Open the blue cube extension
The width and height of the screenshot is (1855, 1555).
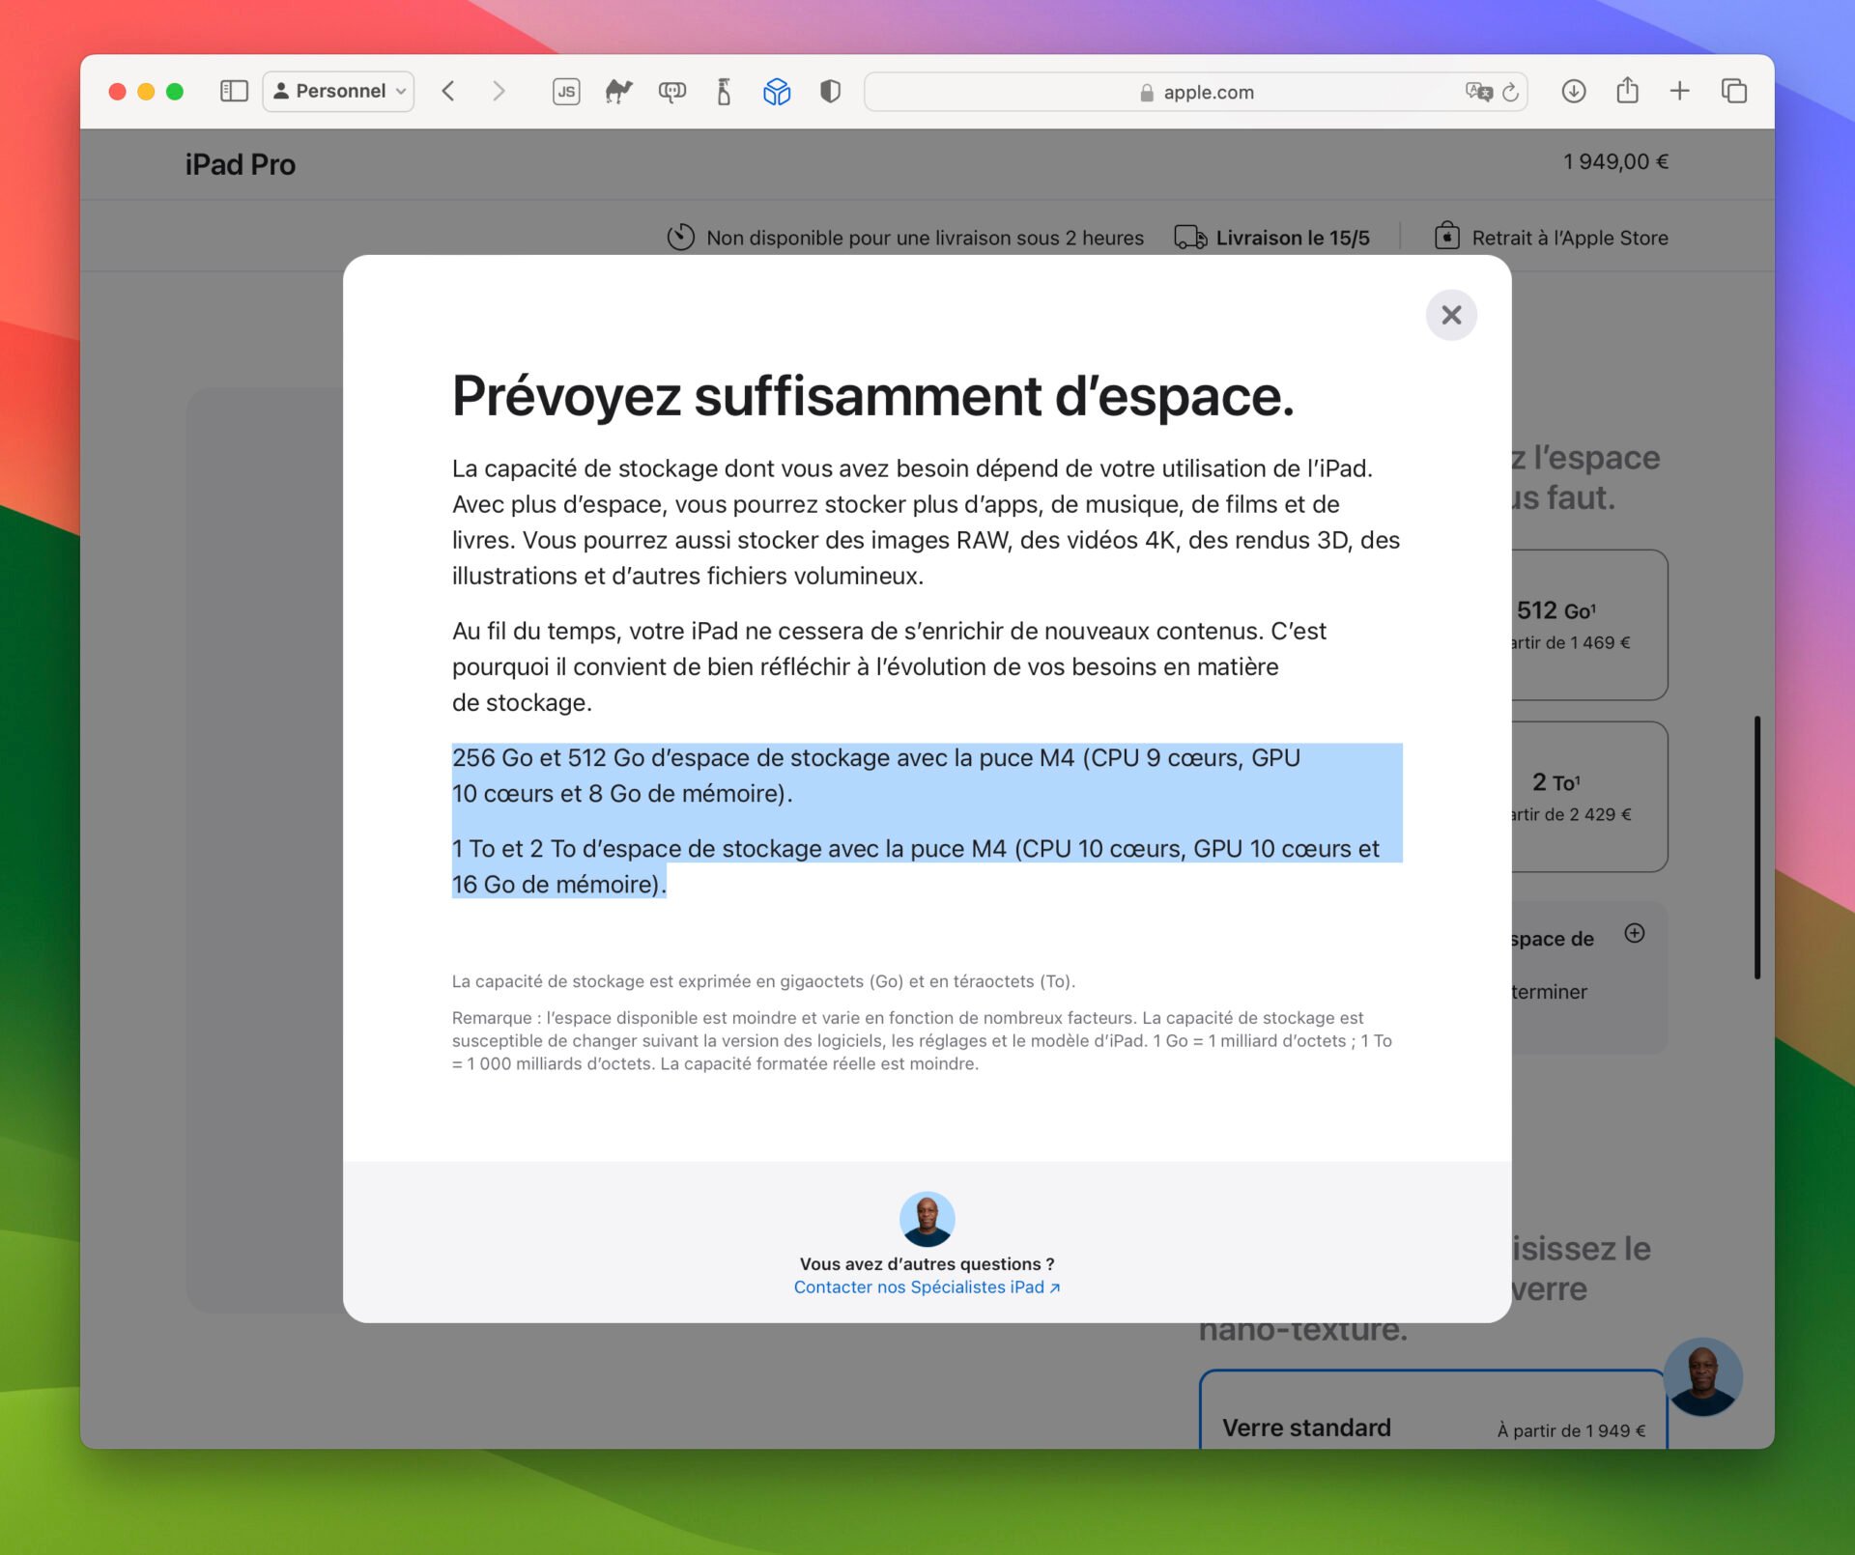pos(777,92)
